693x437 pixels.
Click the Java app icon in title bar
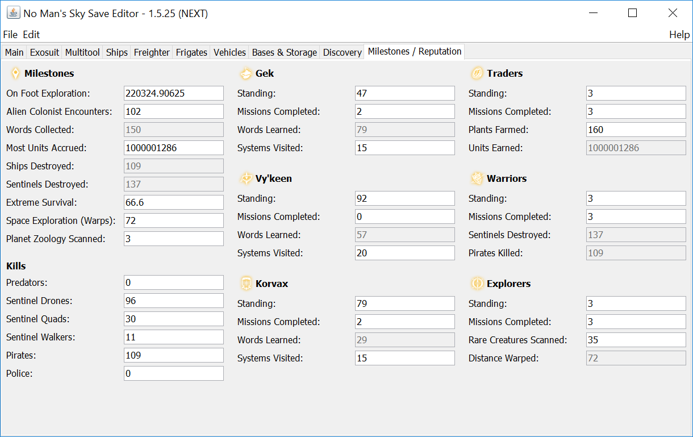click(x=13, y=13)
